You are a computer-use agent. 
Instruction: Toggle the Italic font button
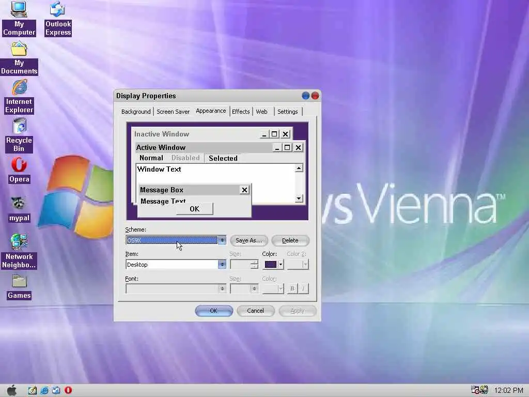tap(303, 288)
